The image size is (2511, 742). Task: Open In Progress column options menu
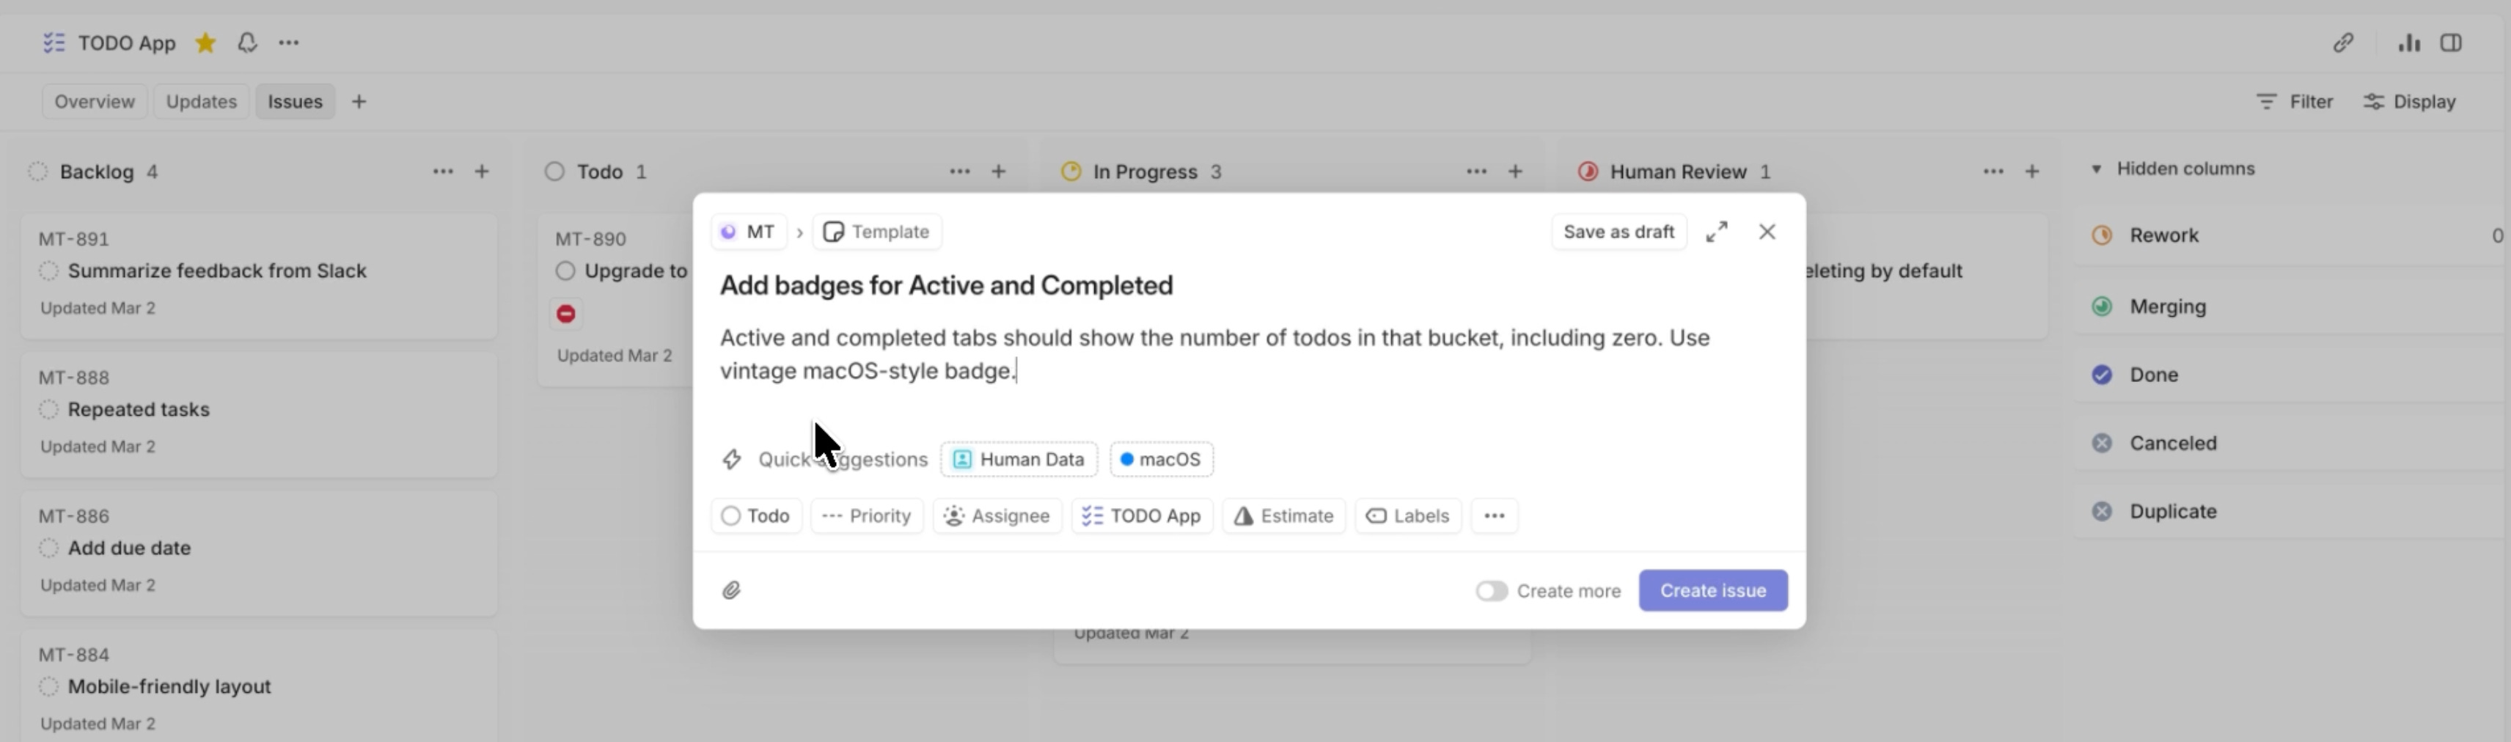pos(1476,172)
